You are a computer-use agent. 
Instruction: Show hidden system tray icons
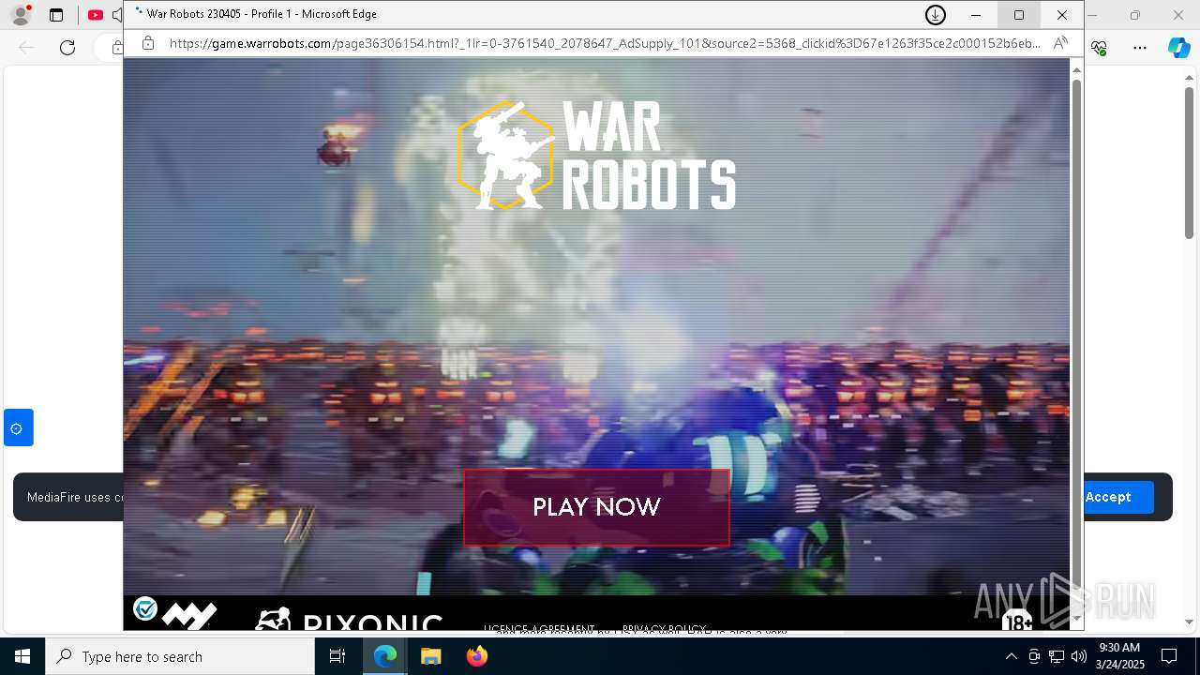[x=1011, y=656]
